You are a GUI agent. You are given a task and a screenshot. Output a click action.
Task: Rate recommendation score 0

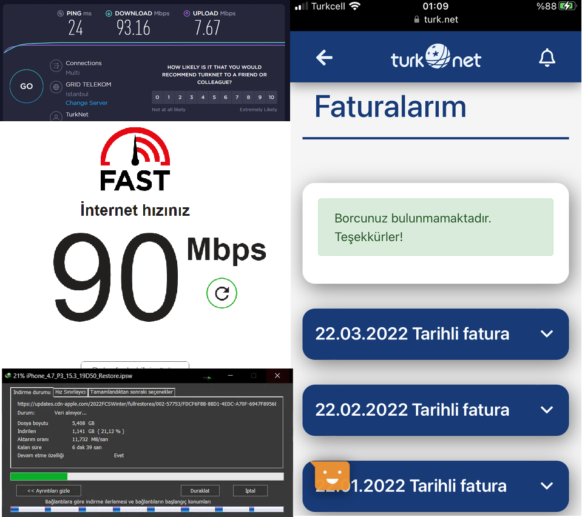click(x=157, y=97)
